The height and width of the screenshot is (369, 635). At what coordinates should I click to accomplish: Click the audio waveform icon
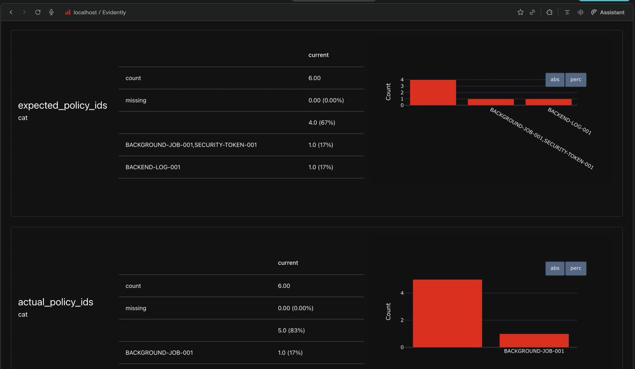click(x=580, y=12)
